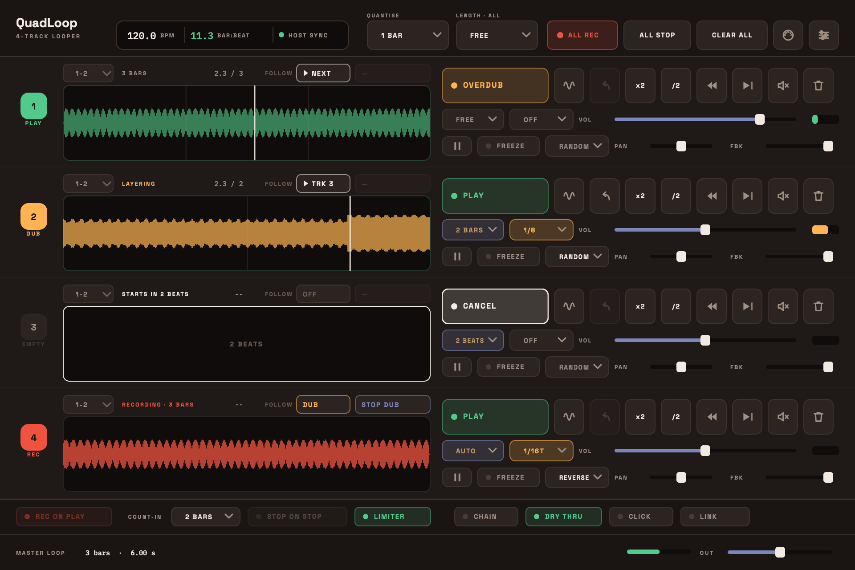Screen dimensions: 855x570
Task: Rewind track 4 loop
Action: 711,417
